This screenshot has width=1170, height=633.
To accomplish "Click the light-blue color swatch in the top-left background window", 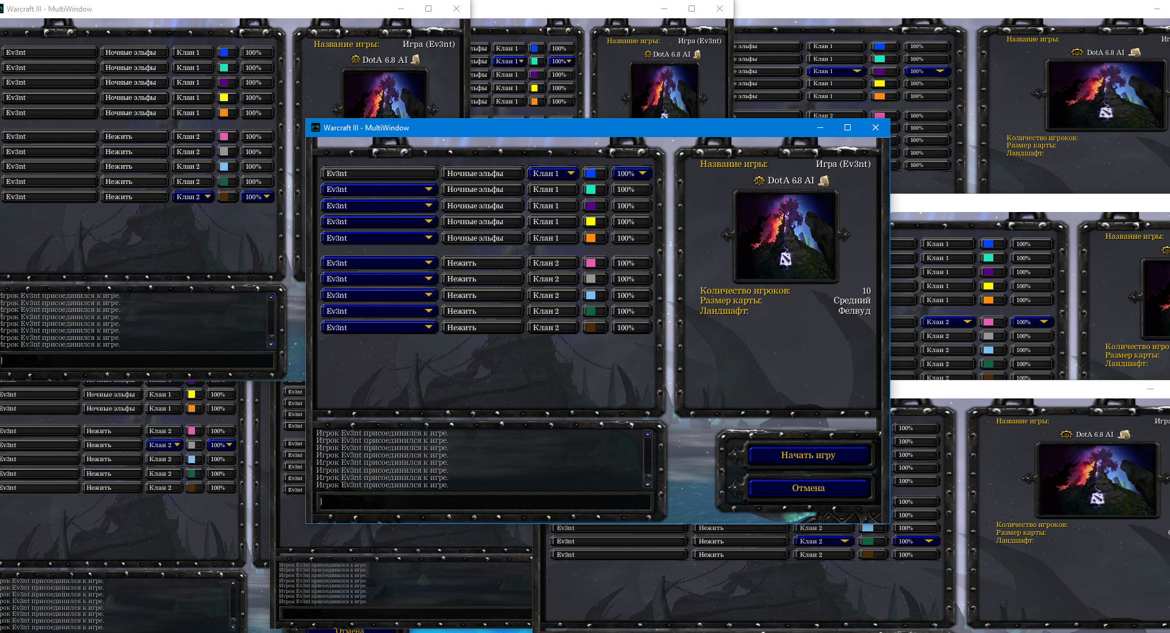I will 224,166.
